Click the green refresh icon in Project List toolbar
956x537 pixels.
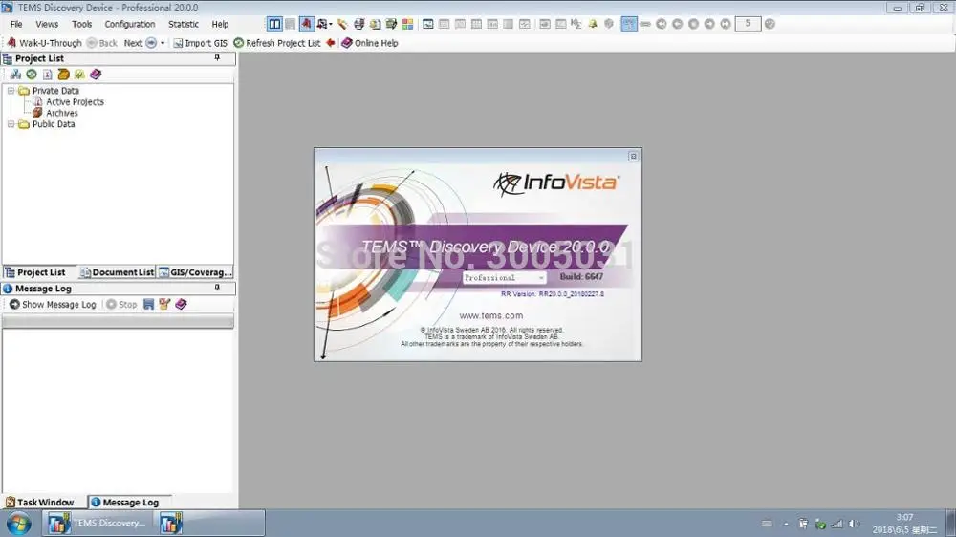[32, 75]
